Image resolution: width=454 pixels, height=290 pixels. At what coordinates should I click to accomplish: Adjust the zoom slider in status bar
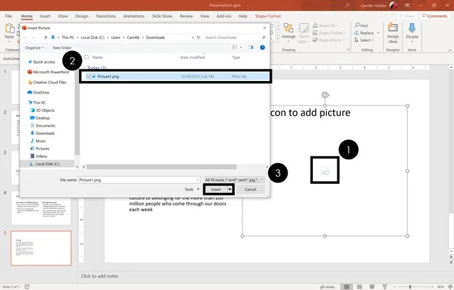pyautogui.click(x=410, y=287)
